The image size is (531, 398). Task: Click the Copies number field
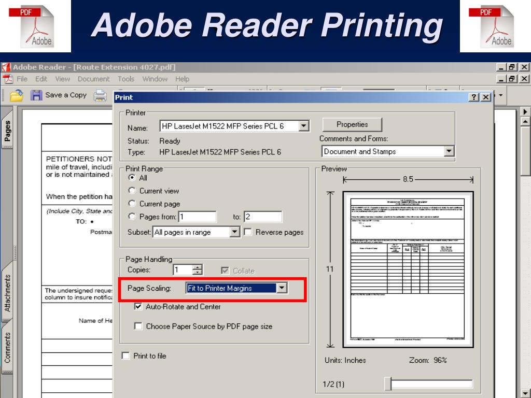coord(183,269)
